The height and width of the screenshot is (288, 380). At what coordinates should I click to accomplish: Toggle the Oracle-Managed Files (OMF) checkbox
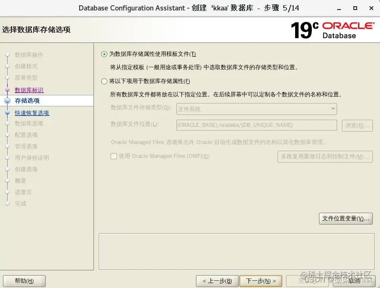[113, 156]
